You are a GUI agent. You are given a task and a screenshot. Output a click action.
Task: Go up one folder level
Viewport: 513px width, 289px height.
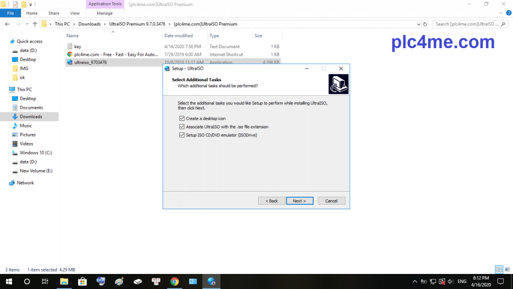pyautogui.click(x=35, y=24)
